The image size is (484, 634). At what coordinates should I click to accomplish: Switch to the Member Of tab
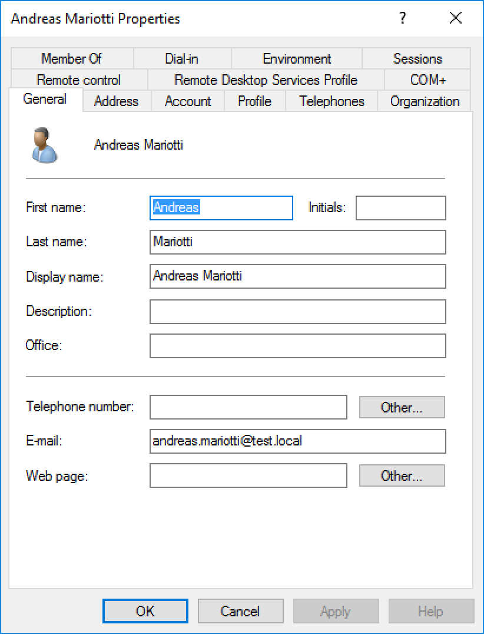tap(71, 59)
